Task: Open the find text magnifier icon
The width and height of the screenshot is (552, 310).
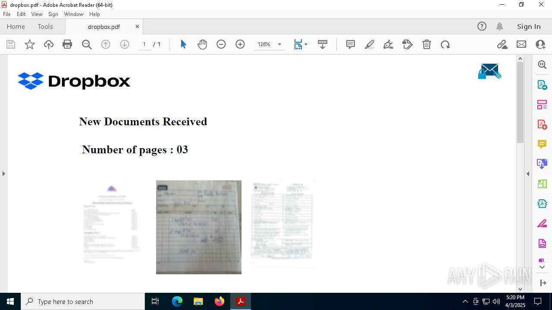Action: tap(87, 44)
